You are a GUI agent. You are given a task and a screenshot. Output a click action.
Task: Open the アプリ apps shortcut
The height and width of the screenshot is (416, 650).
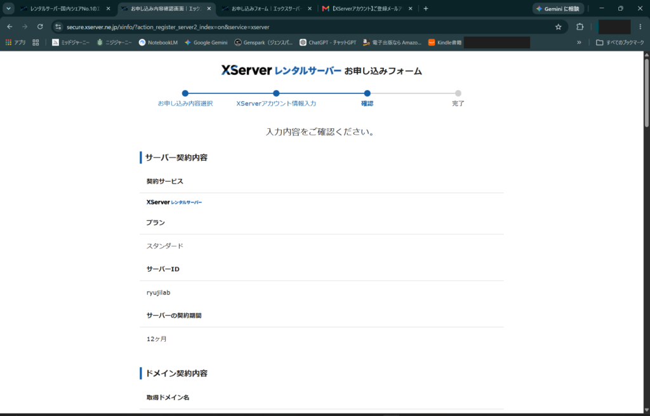tap(15, 43)
